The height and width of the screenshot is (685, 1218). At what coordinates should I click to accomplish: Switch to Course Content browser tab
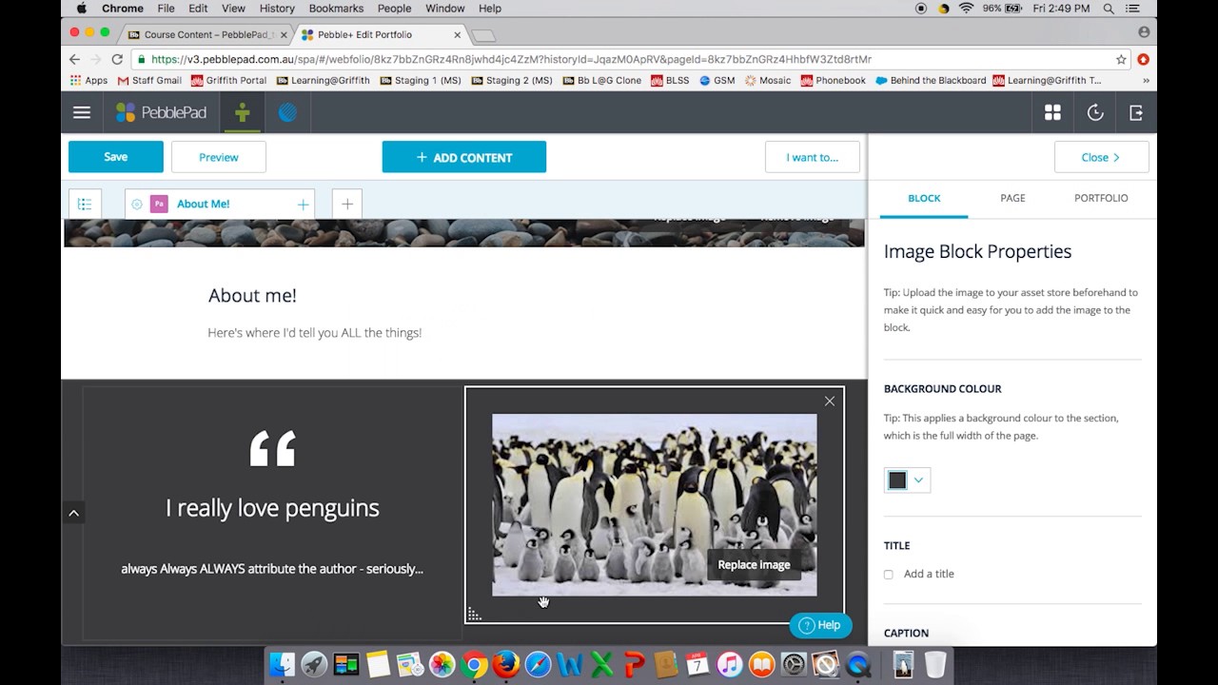point(206,34)
